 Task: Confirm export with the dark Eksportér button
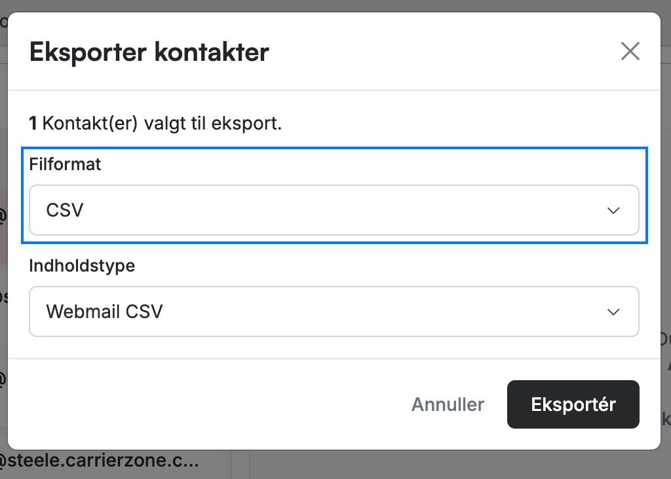[573, 404]
